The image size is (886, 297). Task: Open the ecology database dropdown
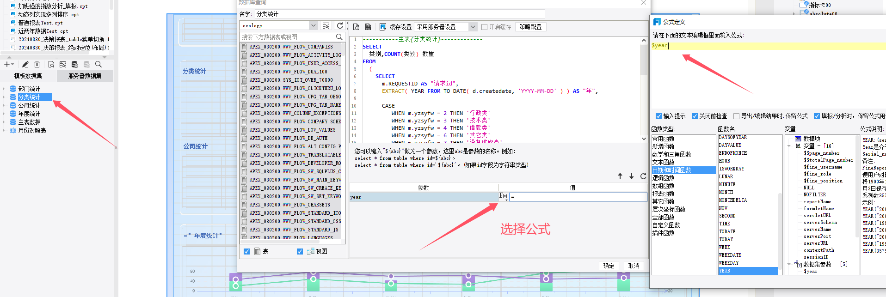(x=314, y=26)
